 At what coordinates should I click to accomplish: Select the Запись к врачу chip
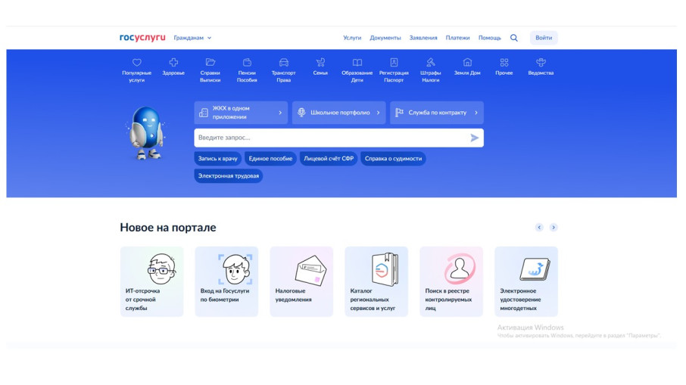tap(218, 159)
